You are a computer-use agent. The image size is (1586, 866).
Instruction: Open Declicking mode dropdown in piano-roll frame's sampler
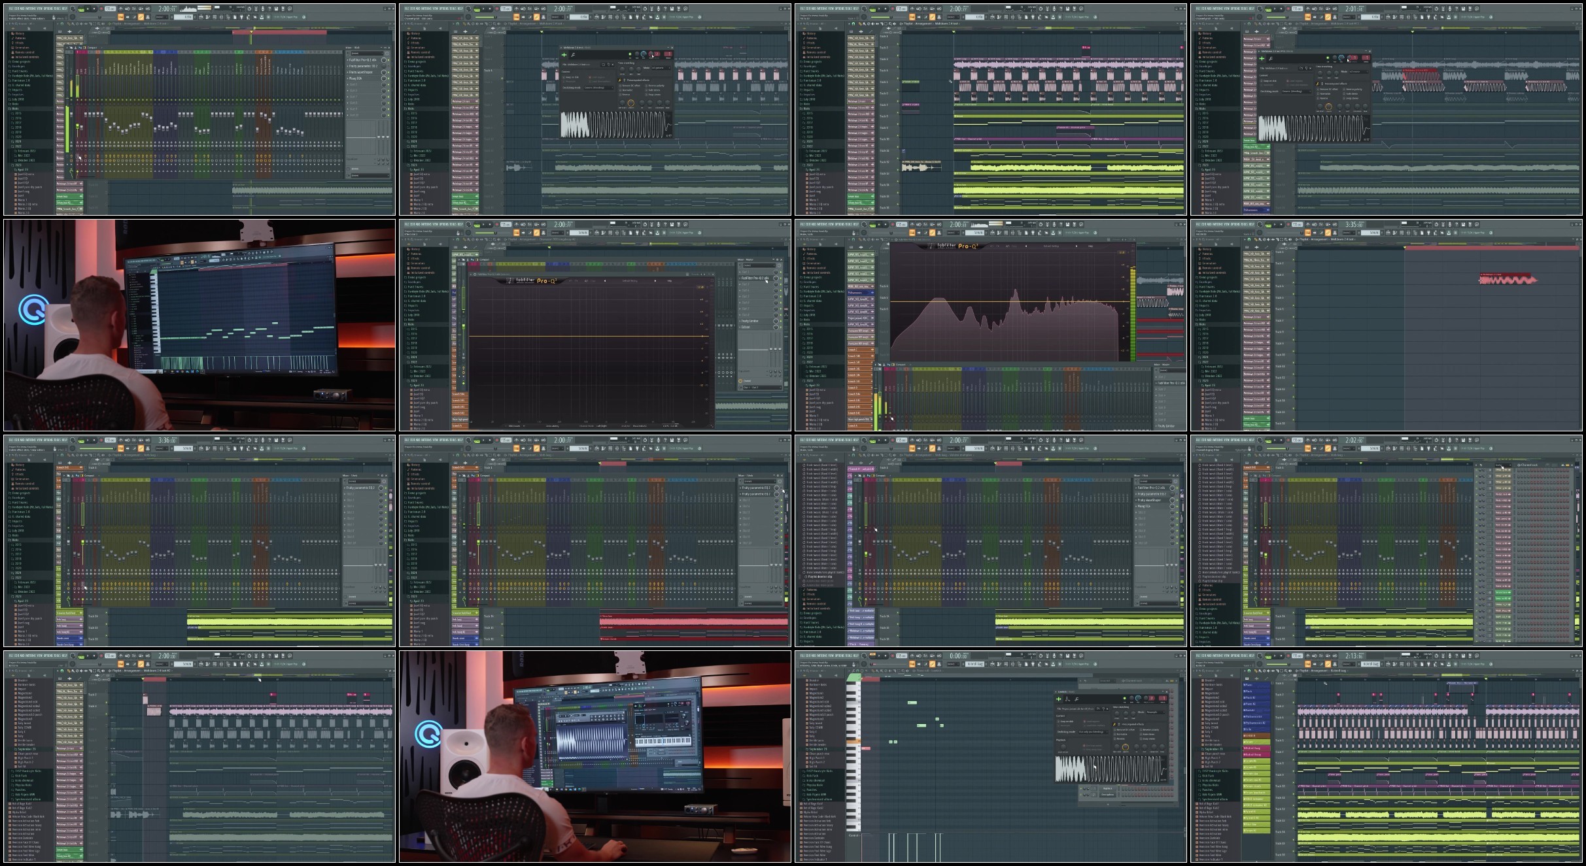pos(1094,732)
